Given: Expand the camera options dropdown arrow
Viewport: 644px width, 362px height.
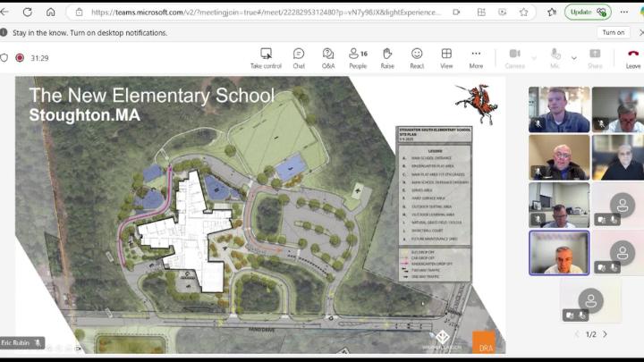Looking at the screenshot, I should tap(534, 57).
